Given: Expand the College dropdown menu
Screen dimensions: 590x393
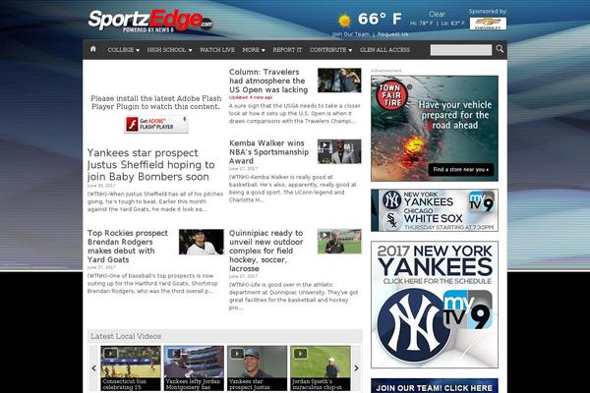Looking at the screenshot, I should tap(124, 50).
